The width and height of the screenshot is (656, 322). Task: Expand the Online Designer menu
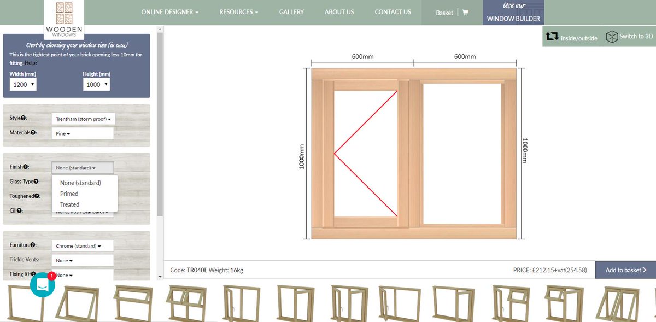click(x=170, y=12)
